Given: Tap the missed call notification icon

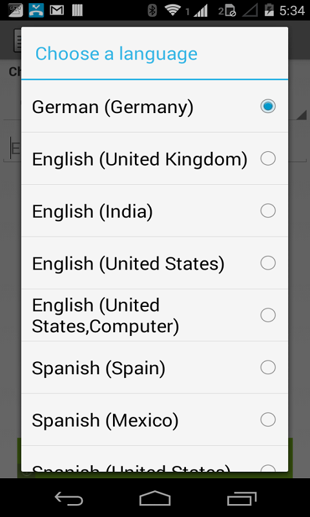Looking at the screenshot, I should pyautogui.click(x=36, y=10).
